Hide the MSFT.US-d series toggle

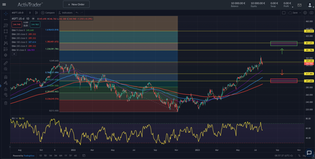(33, 19)
